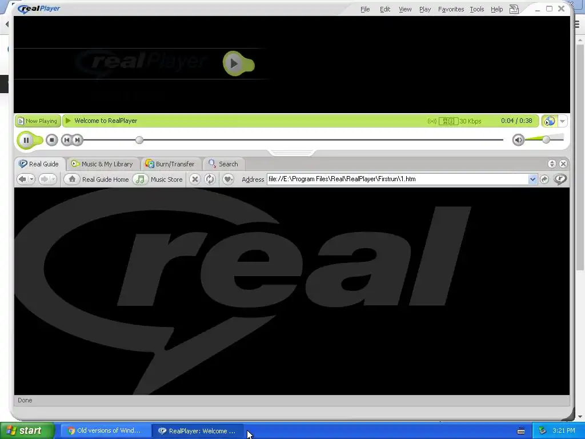The width and height of the screenshot is (585, 439).
Task: Maximize the RealPlayer window
Action: [549, 9]
